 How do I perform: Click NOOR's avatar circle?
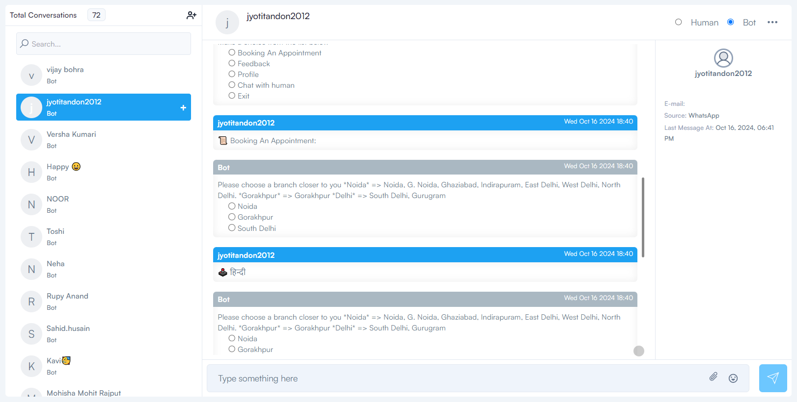click(31, 204)
